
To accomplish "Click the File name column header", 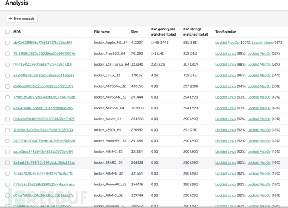I will [x=102, y=32].
